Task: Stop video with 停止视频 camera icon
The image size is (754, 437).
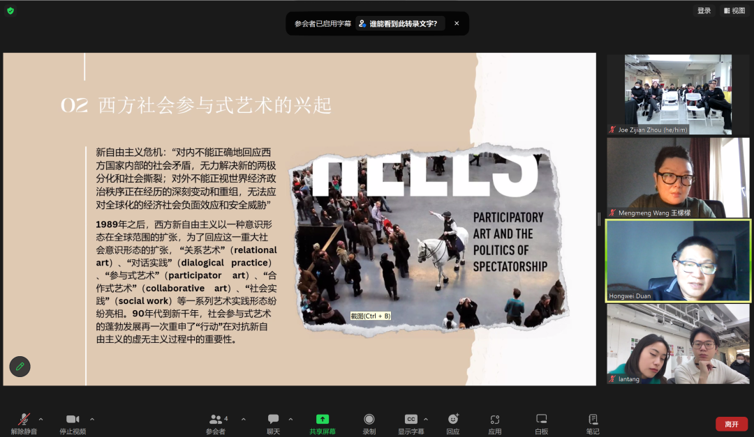Action: (73, 424)
